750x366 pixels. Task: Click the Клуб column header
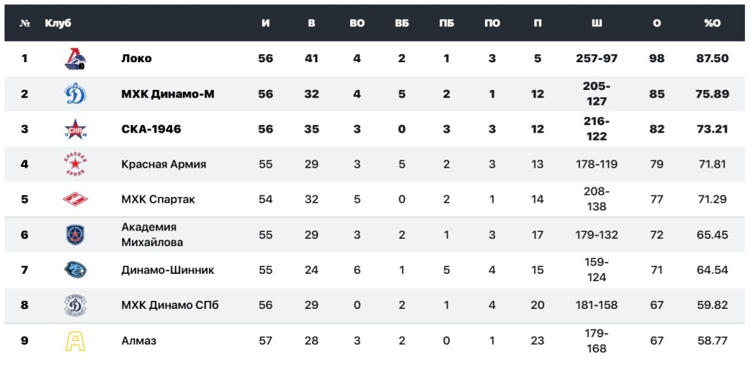[58, 23]
